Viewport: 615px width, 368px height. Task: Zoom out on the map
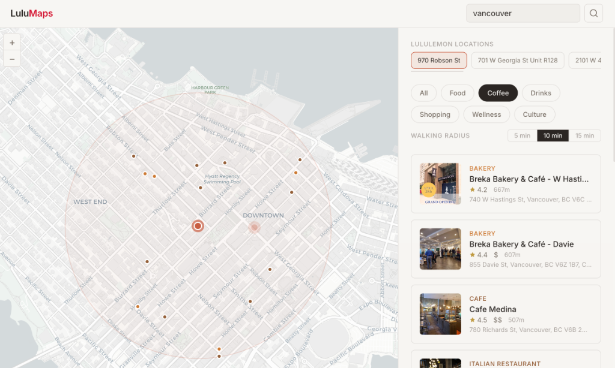click(12, 59)
